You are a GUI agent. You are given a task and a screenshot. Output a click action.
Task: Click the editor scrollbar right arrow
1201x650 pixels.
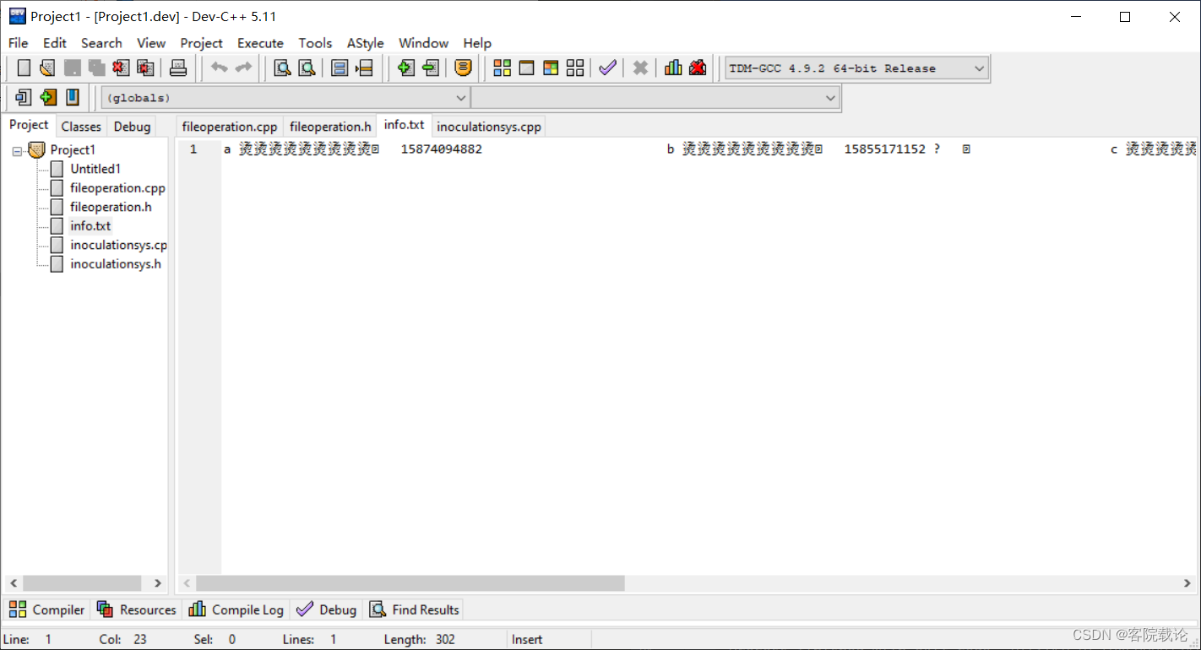pos(1187,583)
